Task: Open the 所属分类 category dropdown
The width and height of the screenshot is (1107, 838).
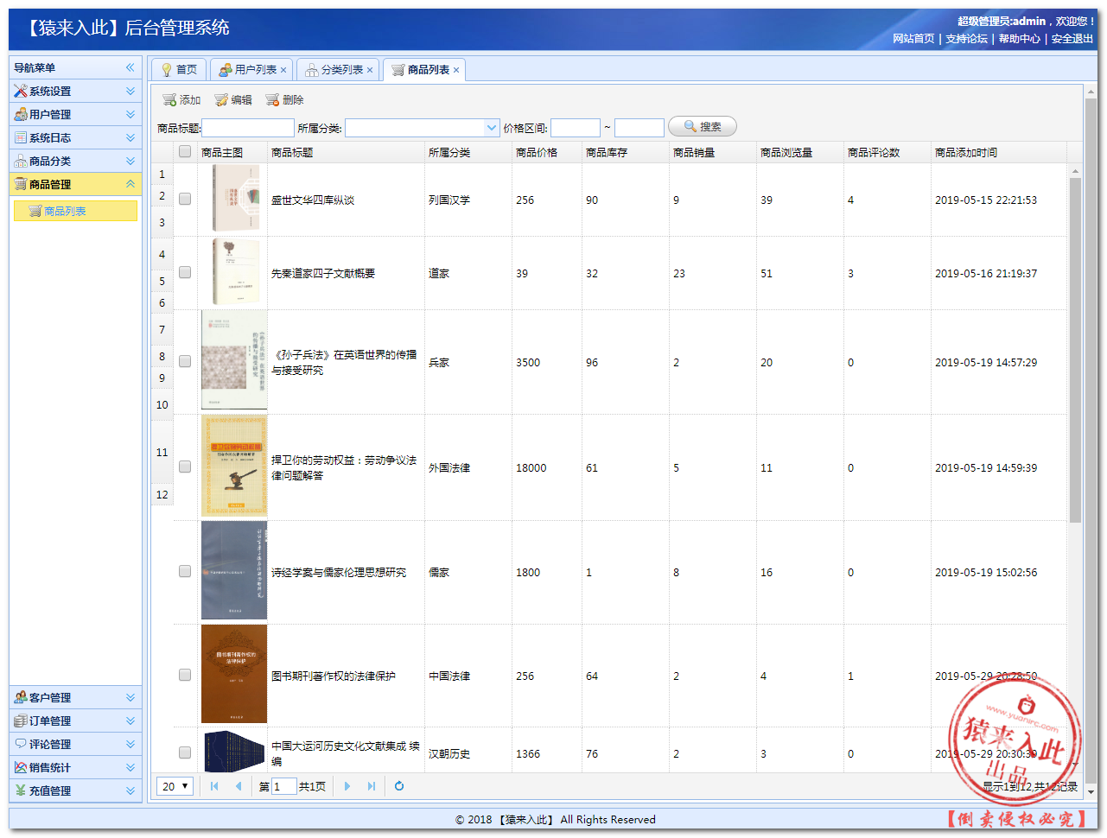Action: tap(492, 128)
